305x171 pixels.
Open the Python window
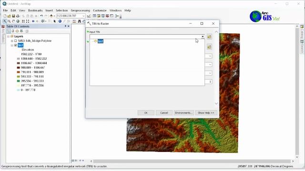tap(112, 16)
